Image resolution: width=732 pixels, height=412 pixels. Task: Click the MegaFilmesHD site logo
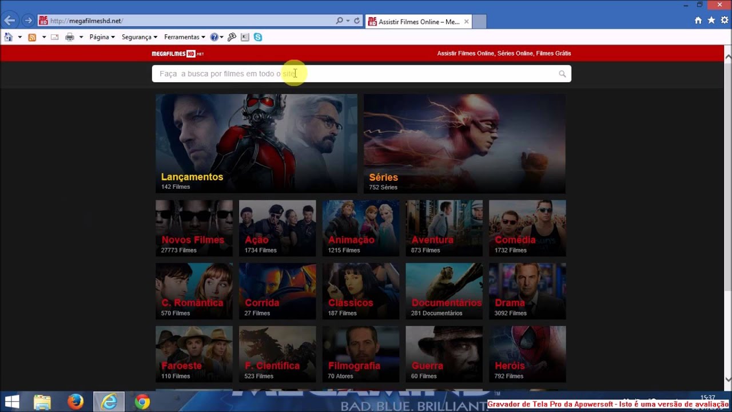click(x=177, y=53)
